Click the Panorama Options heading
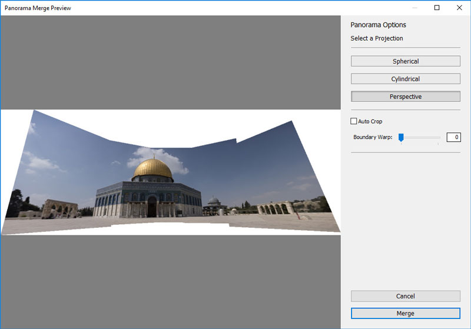Screen dimensions: 471x329 click(x=378, y=25)
